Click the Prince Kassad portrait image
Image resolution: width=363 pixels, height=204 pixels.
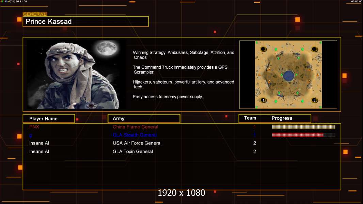coord(77,74)
